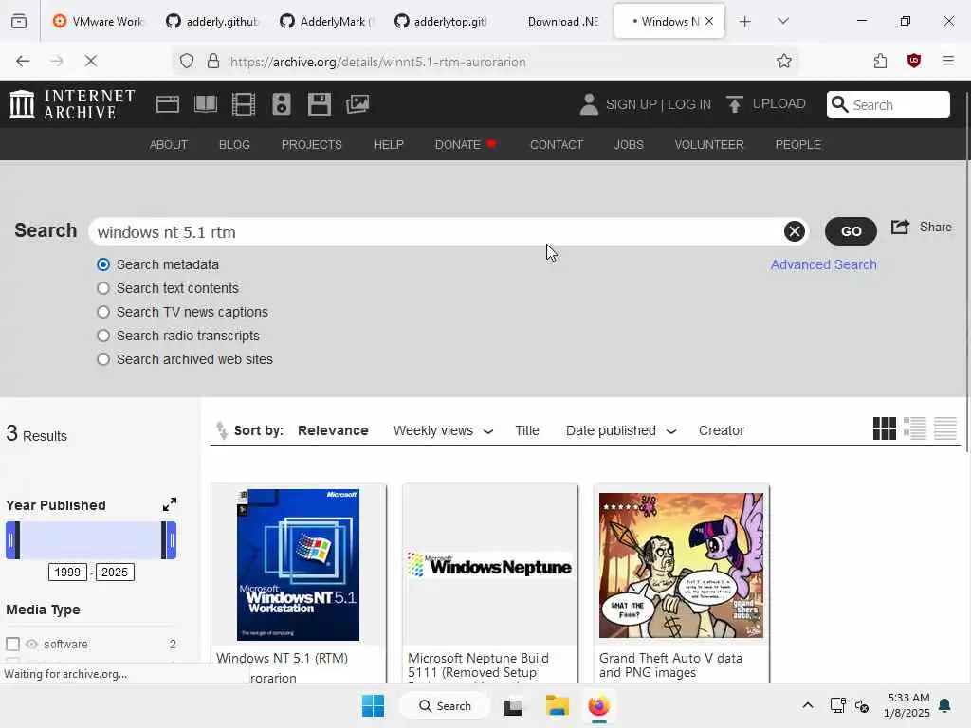The height and width of the screenshot is (728, 971).
Task: Open Firefox application menu
Action: coord(948,61)
